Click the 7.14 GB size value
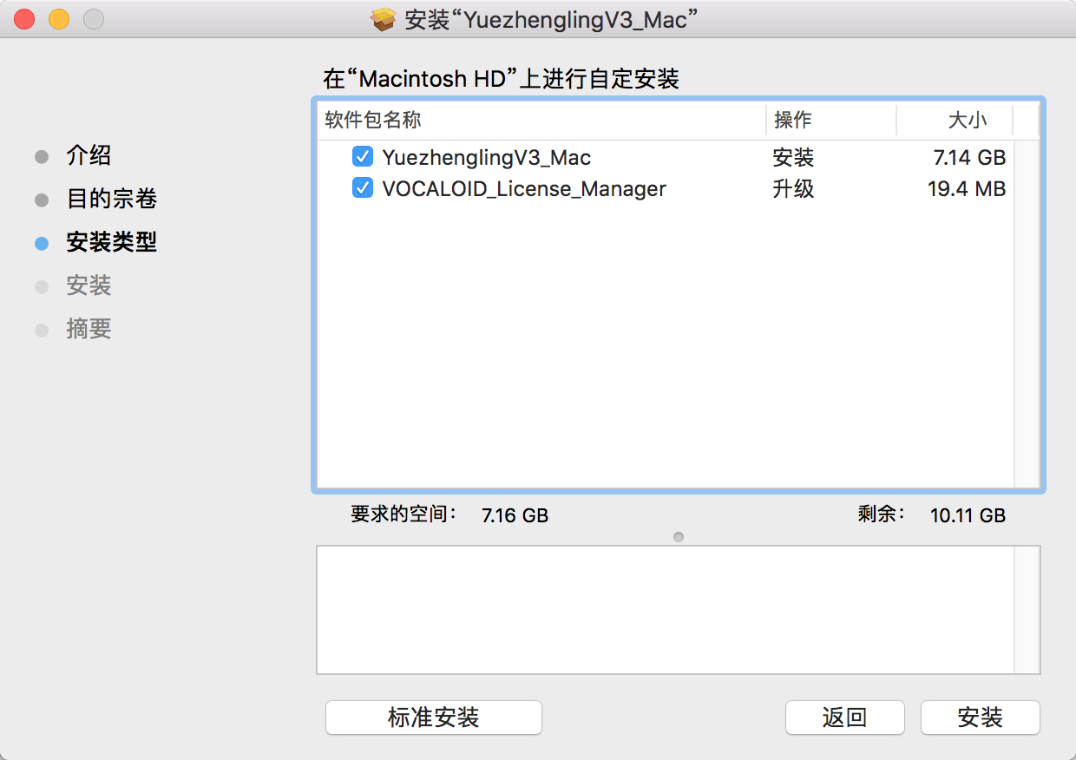Image resolution: width=1076 pixels, height=760 pixels. pyautogui.click(x=969, y=158)
